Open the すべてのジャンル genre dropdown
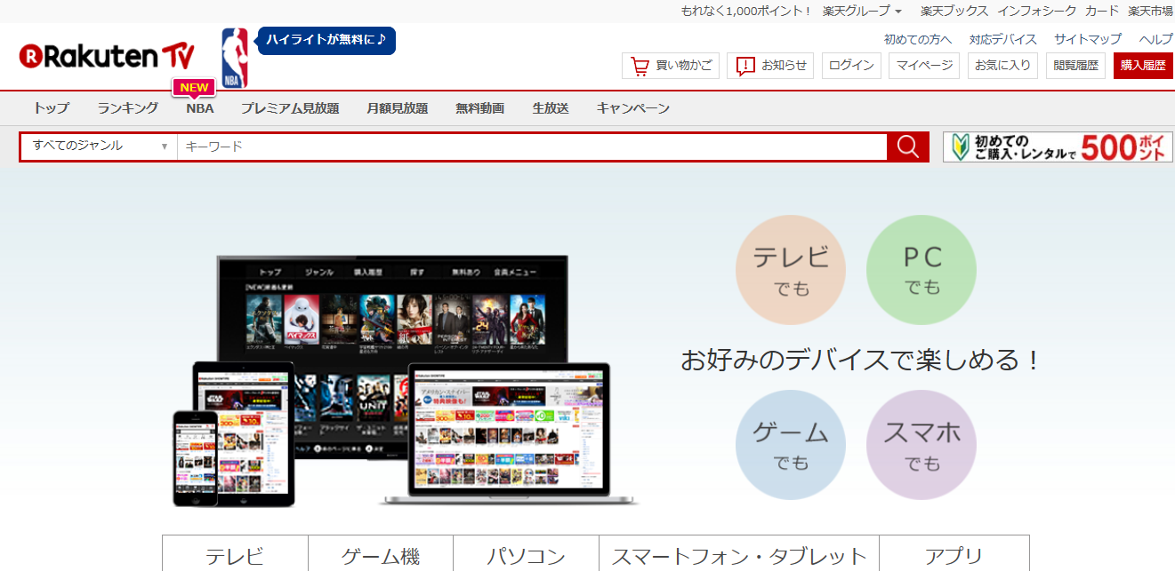The image size is (1175, 571). click(100, 147)
